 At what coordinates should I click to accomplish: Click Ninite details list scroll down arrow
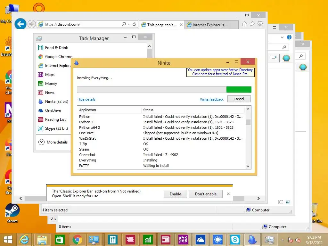pos(248,166)
